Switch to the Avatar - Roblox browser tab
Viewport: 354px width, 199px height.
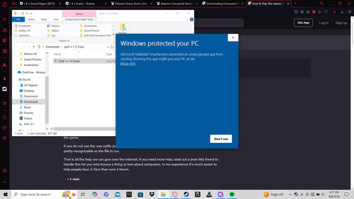point(85,4)
